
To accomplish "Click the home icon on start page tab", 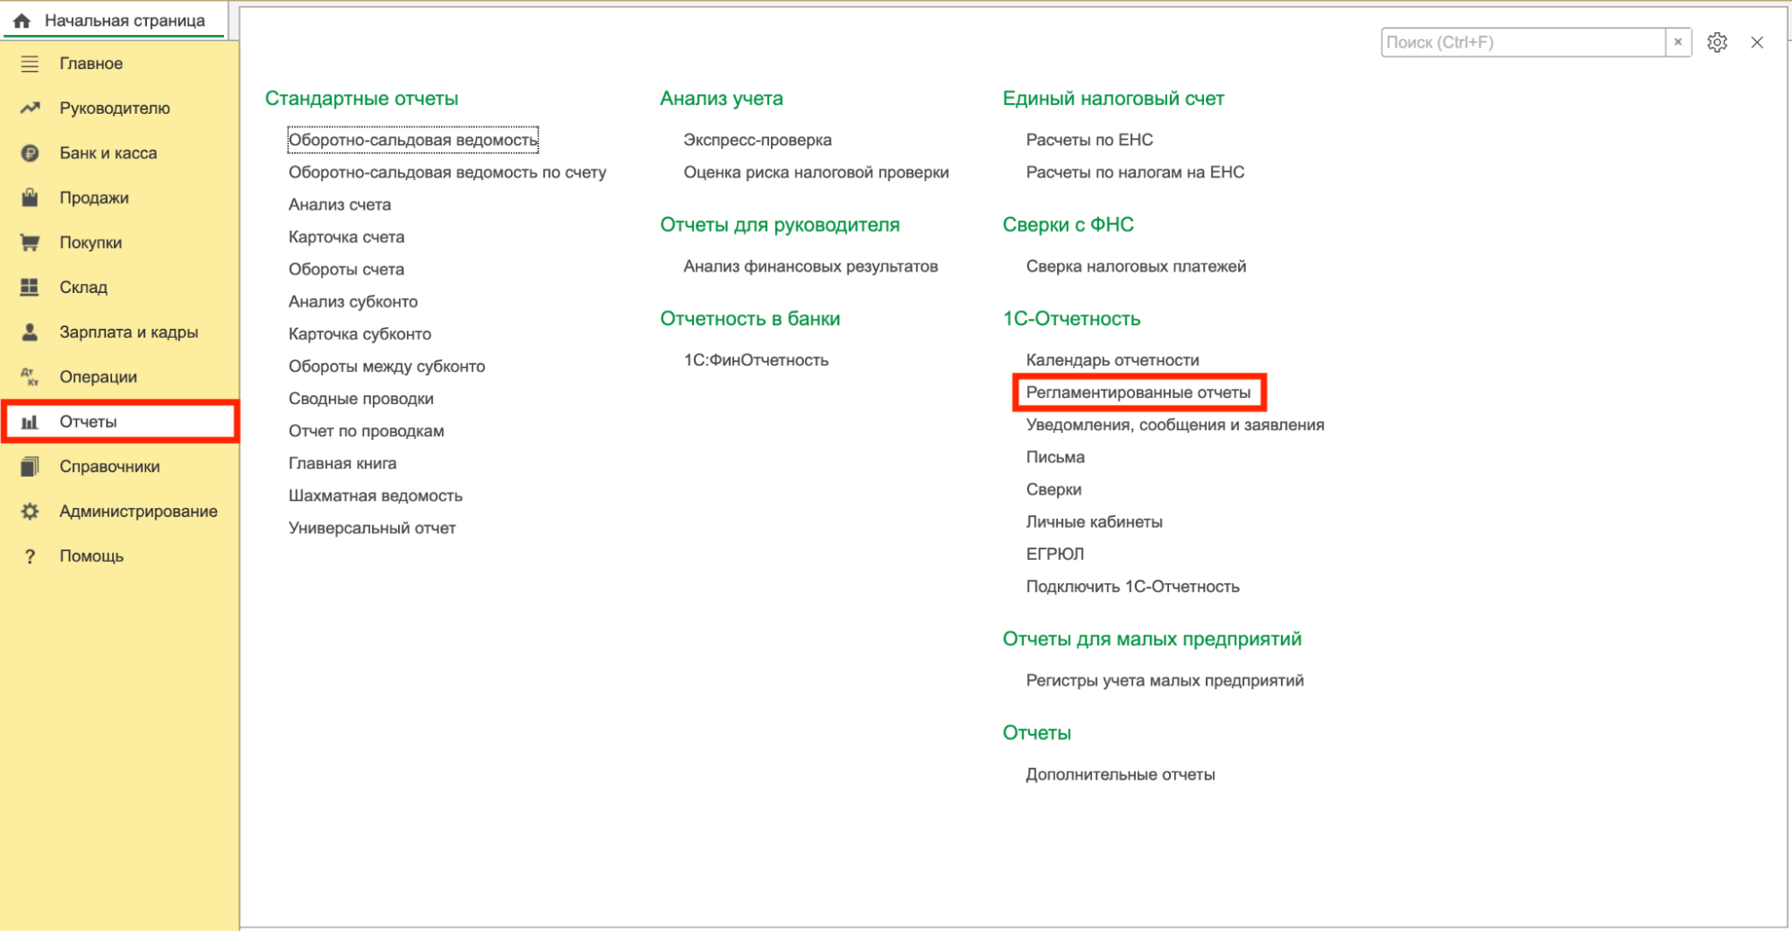I will [22, 21].
